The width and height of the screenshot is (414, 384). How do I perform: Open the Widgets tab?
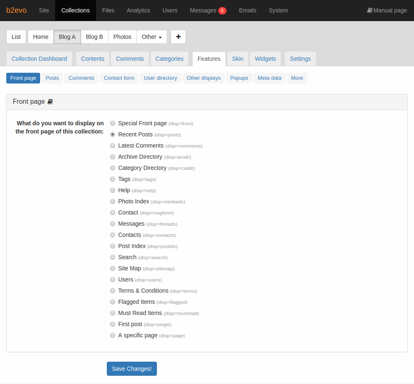[265, 59]
